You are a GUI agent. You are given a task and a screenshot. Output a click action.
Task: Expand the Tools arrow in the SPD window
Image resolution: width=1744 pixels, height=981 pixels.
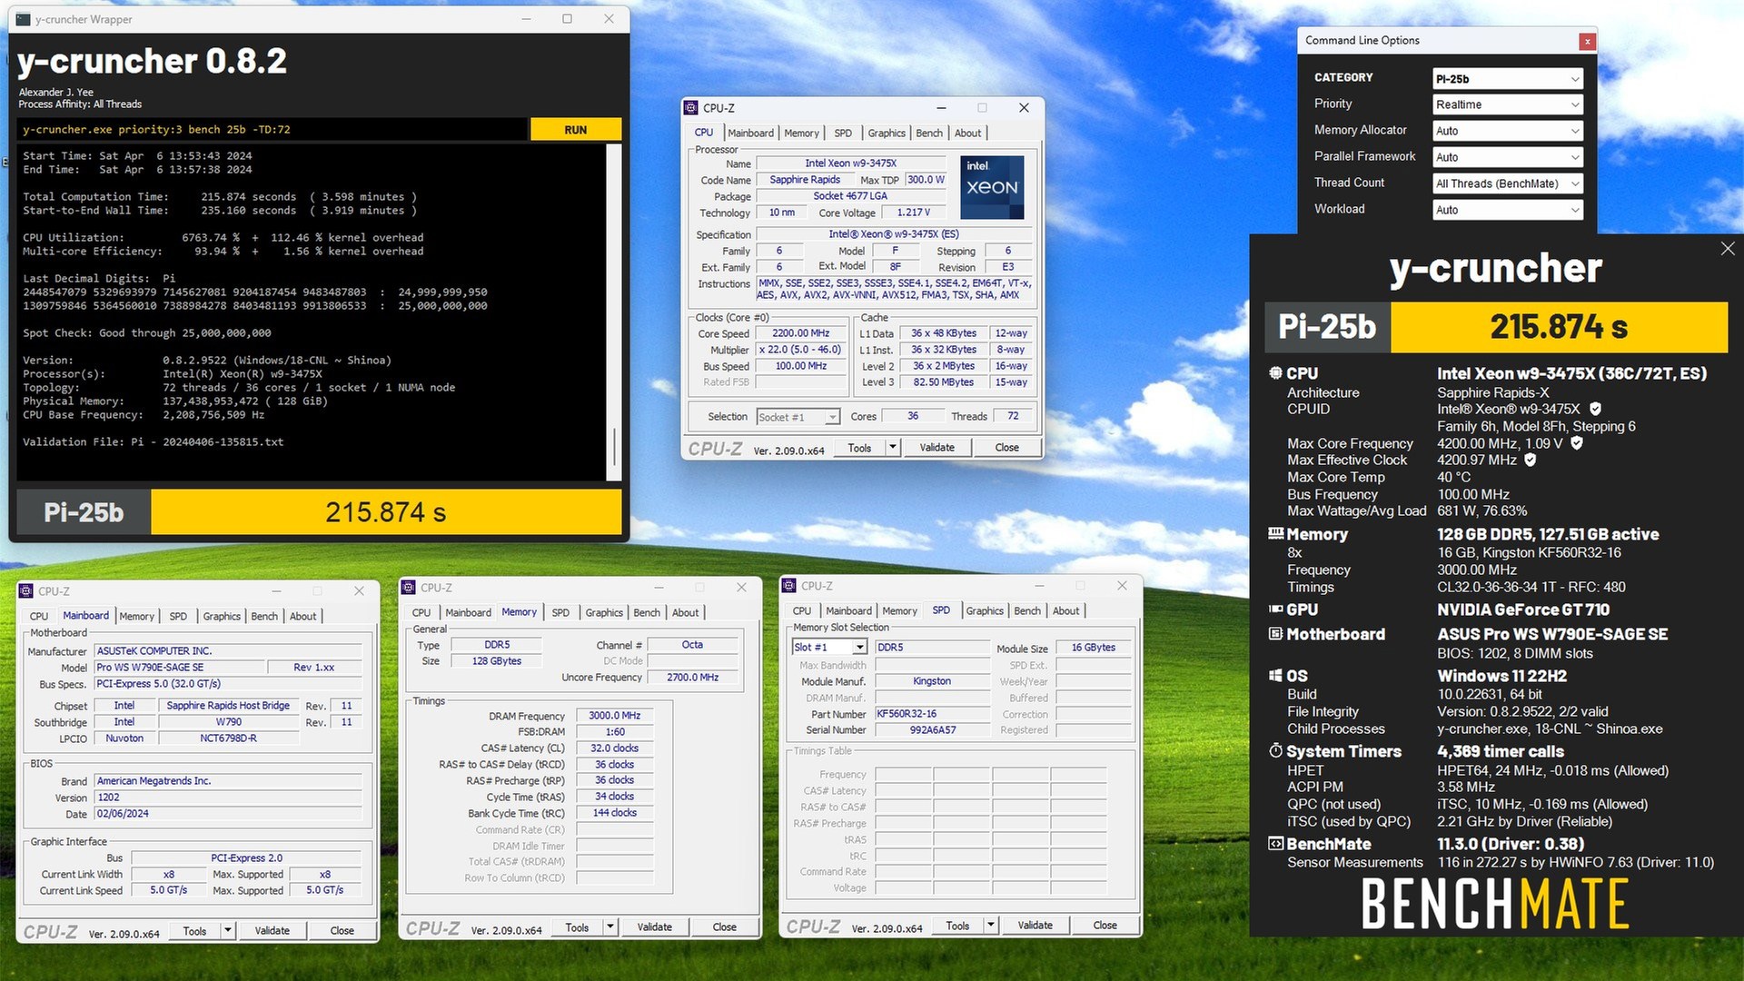991,925
